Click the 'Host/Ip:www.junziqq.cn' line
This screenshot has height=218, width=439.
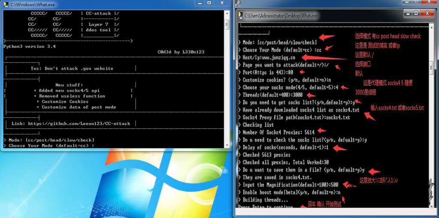[267, 58]
